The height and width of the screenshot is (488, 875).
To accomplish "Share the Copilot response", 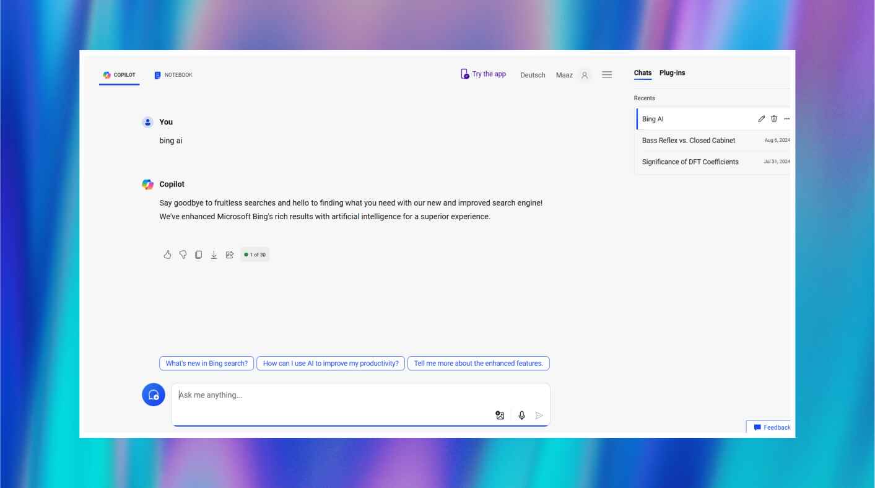I will (x=229, y=255).
